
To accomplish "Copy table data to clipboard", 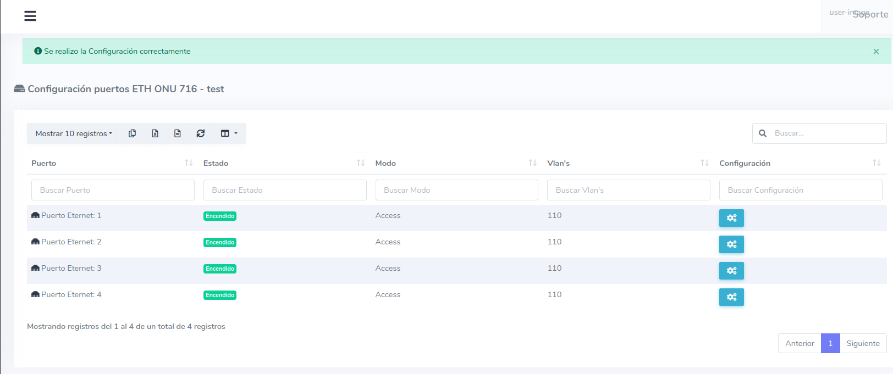I will pos(132,133).
